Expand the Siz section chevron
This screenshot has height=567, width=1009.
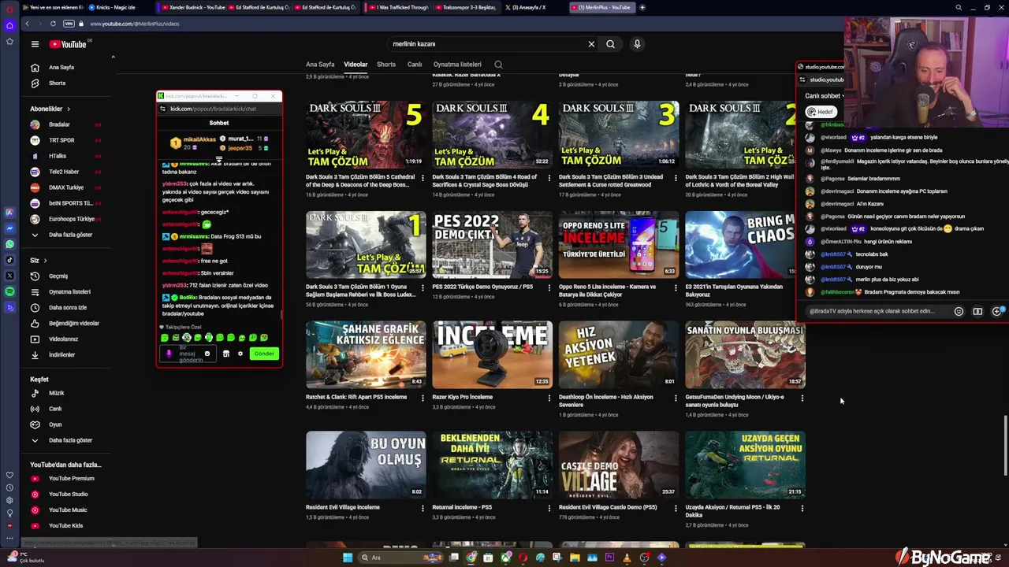pyautogui.click(x=45, y=261)
